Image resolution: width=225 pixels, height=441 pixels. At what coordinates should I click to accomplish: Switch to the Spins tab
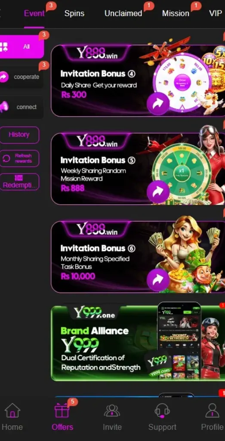click(74, 13)
